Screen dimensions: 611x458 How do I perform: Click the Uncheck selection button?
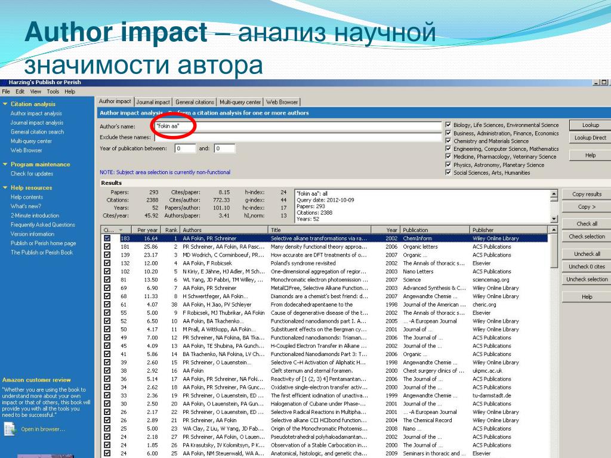587,279
